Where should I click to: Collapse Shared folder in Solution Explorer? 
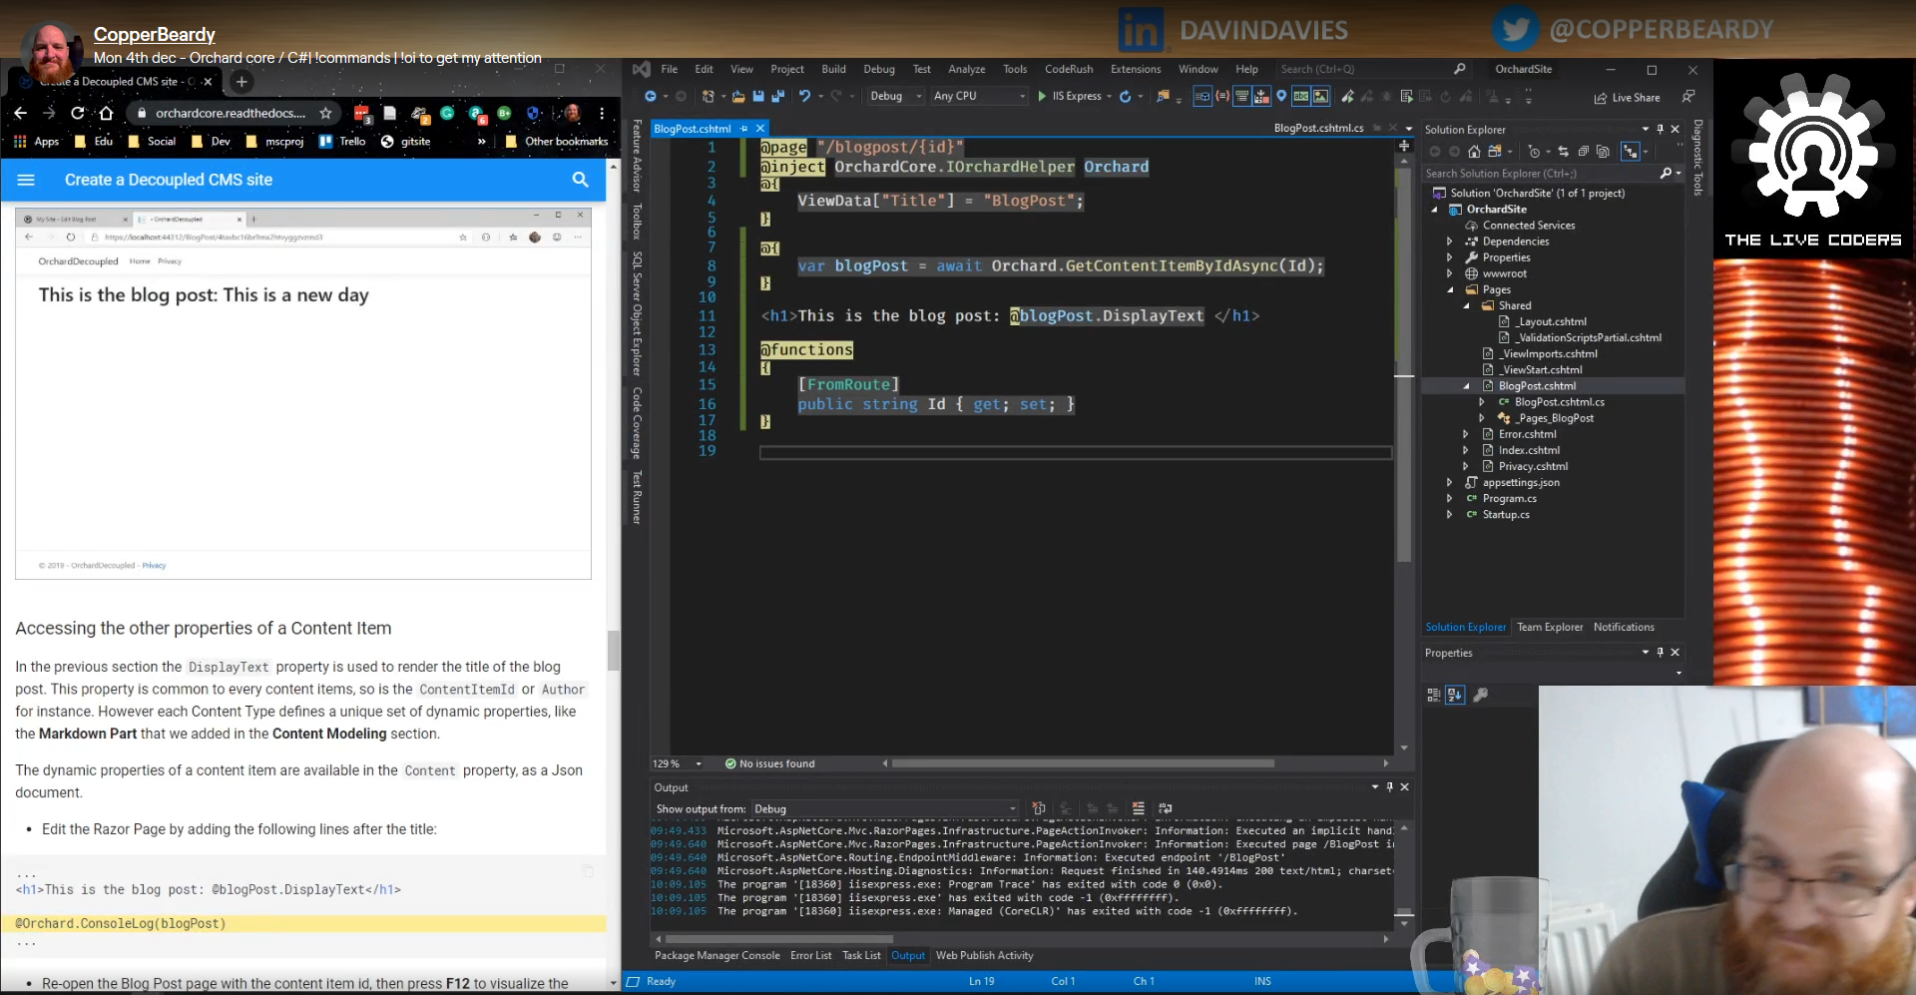click(1466, 305)
